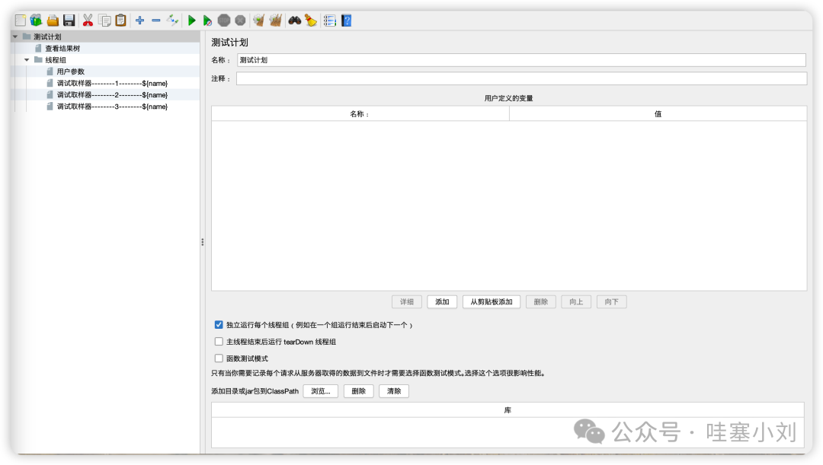Click the 添加 button
This screenshot has height=465, width=823.
click(442, 302)
